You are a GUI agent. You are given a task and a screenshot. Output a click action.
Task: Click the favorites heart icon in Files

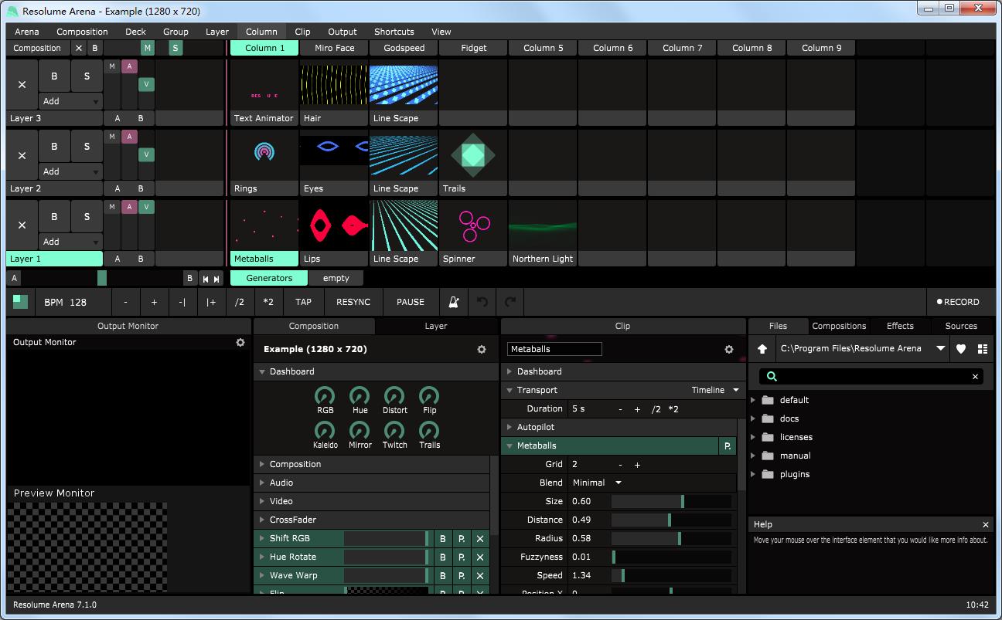coord(961,349)
